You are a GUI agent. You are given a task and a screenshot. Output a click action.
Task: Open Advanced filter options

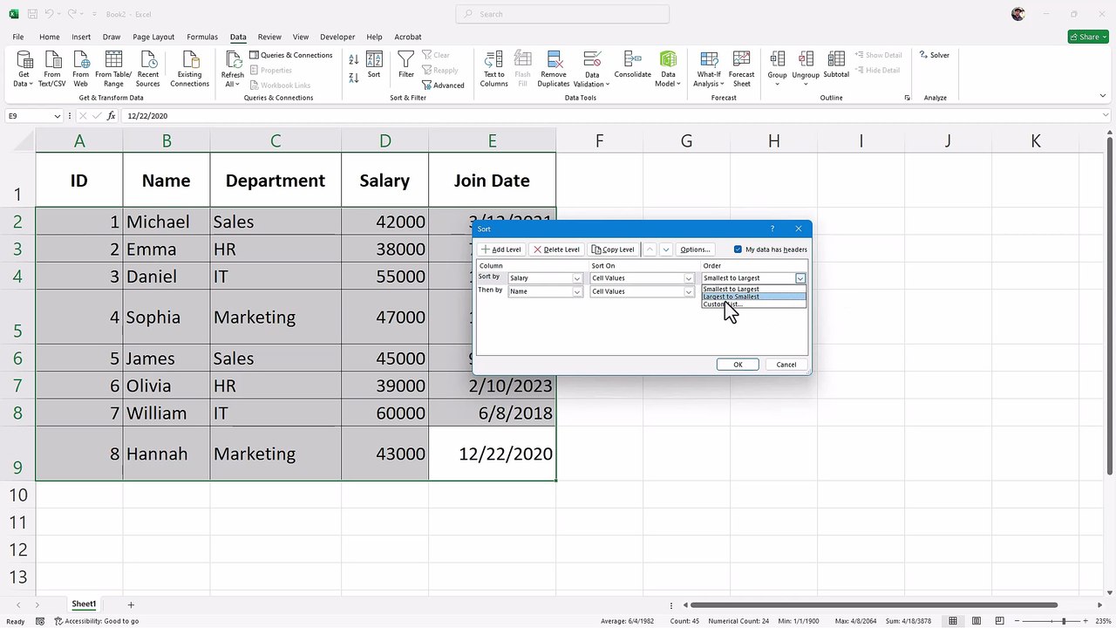point(443,85)
